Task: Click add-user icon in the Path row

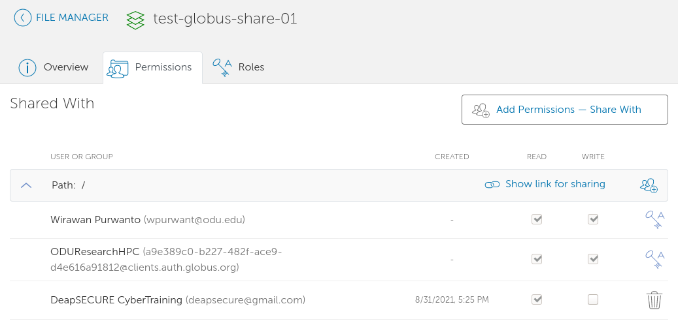Action: pos(649,185)
